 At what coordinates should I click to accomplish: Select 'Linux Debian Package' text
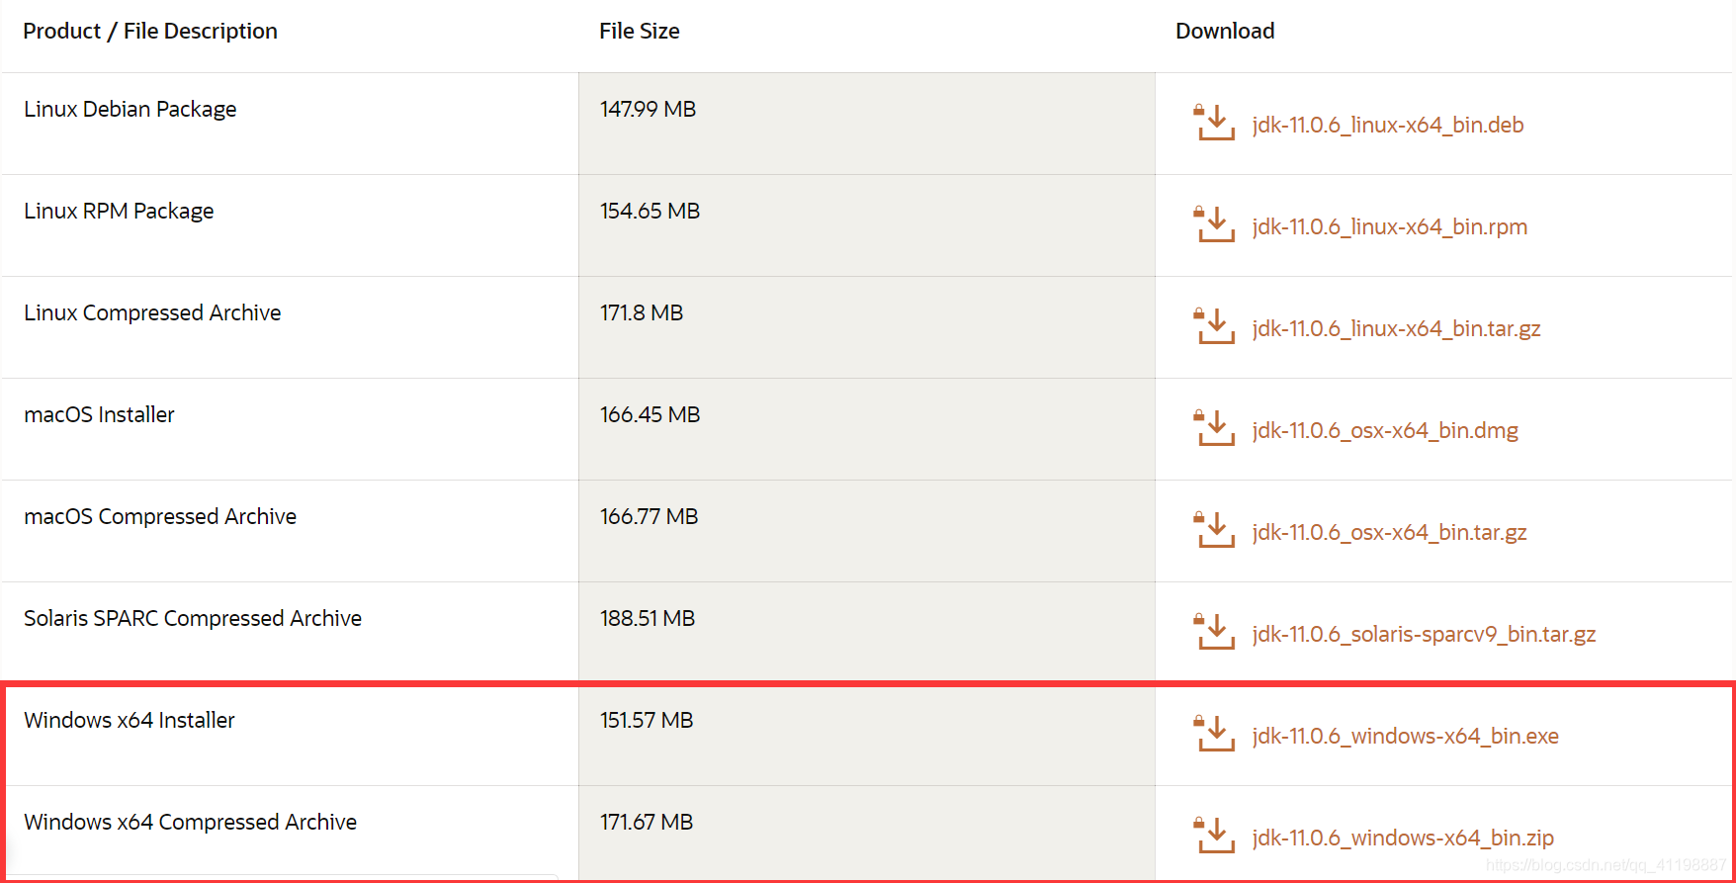coord(130,110)
